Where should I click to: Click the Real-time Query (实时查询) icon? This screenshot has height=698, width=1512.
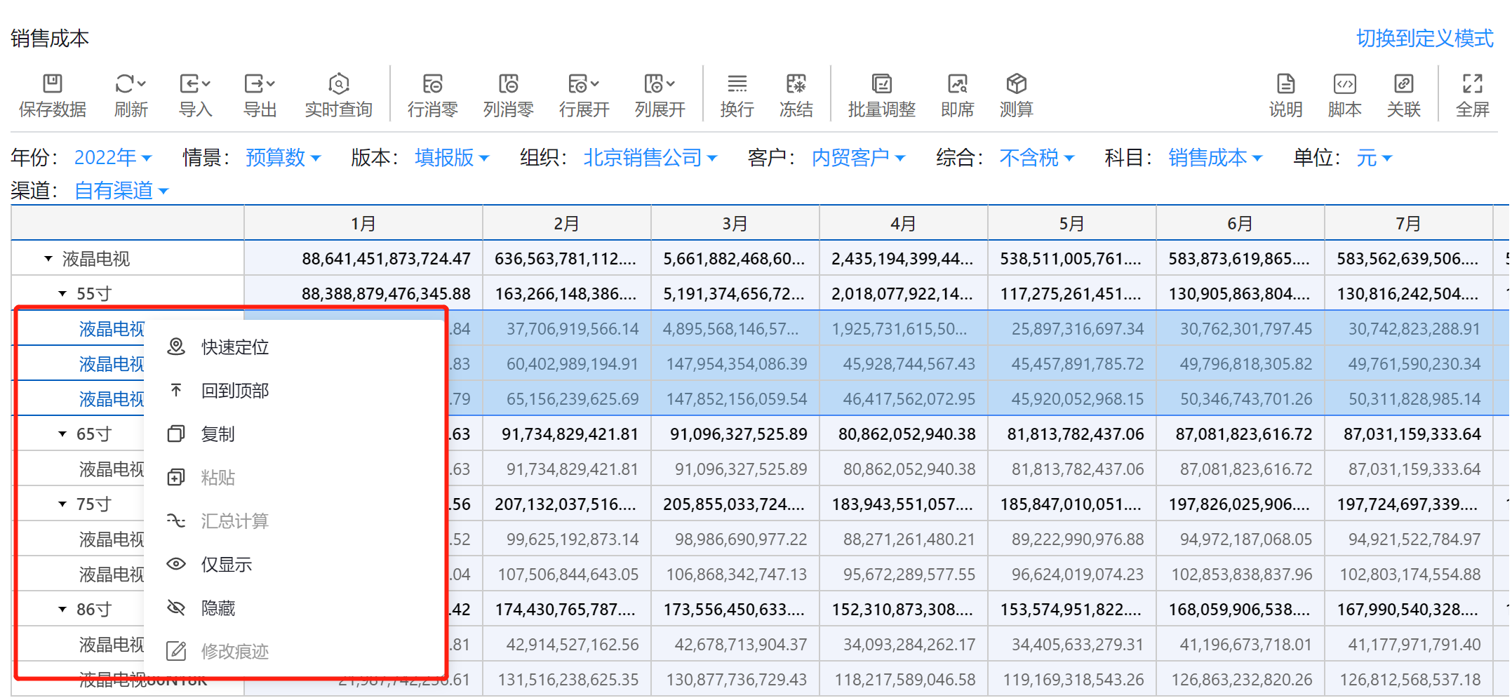338,84
